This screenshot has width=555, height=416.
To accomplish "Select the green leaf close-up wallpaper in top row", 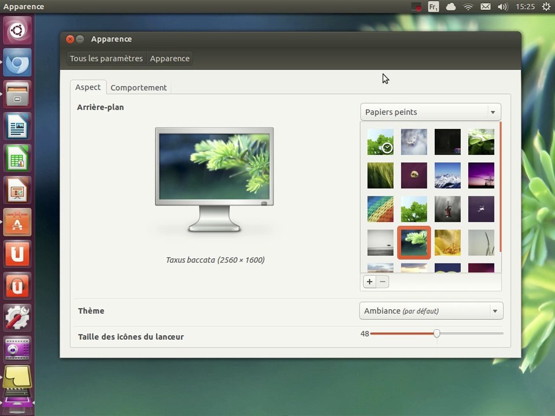I will pos(482,142).
